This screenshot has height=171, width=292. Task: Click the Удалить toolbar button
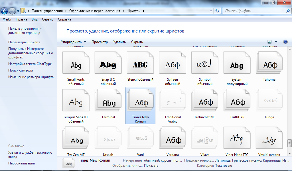pos(119,42)
